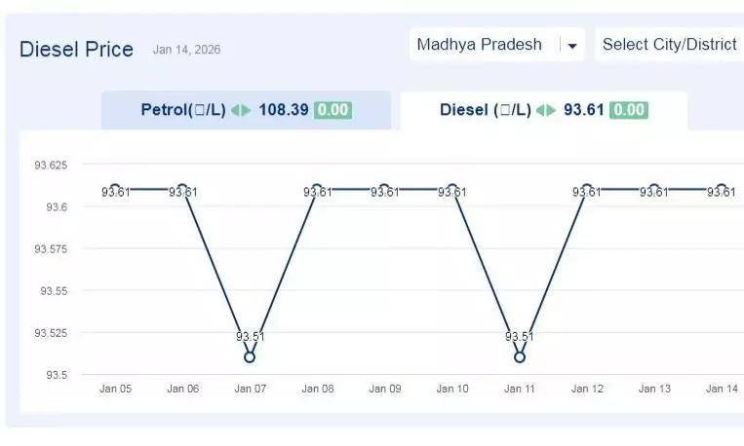Click the Jan 07 low point marker
Image resolution: width=744 pixels, height=446 pixels.
[x=250, y=357]
